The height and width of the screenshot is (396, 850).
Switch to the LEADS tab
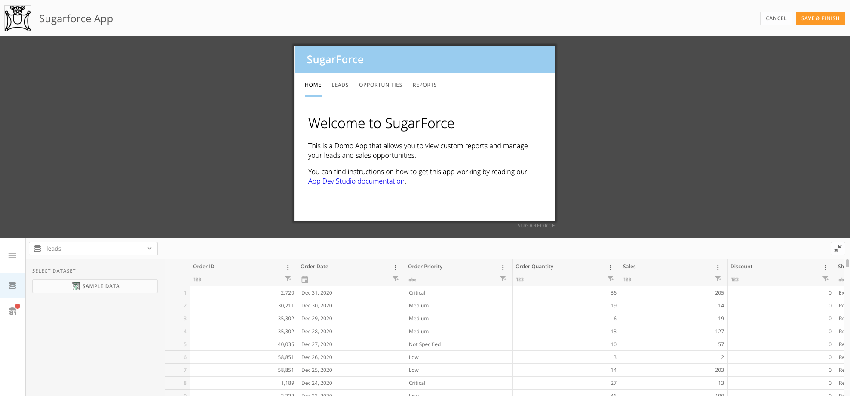[x=340, y=85]
